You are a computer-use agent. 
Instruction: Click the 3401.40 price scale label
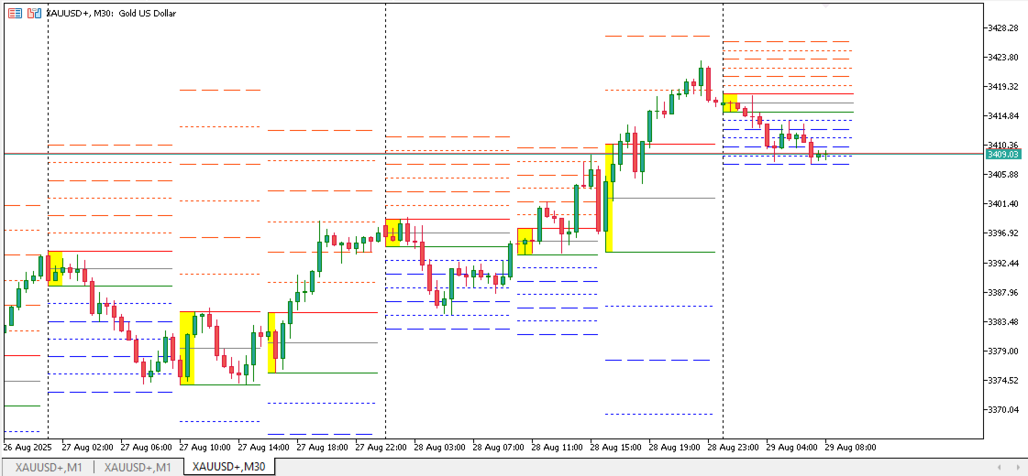[1004, 204]
